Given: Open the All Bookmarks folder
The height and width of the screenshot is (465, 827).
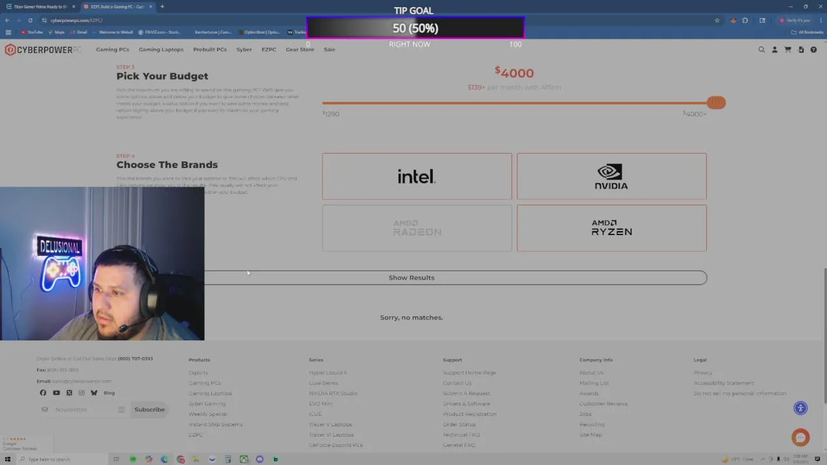Looking at the screenshot, I should coord(807,32).
